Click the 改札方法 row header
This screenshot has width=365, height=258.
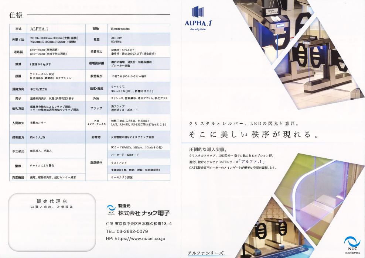tap(18, 108)
